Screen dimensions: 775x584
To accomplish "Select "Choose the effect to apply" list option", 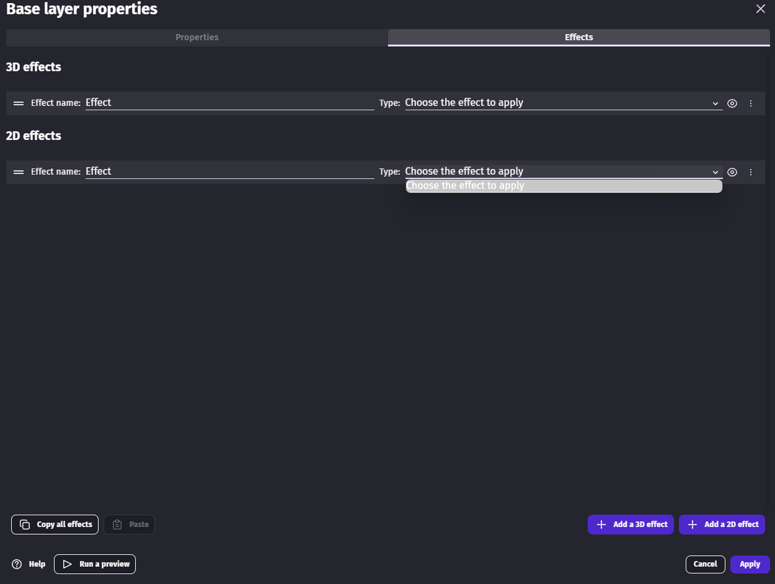I will pyautogui.click(x=563, y=186).
